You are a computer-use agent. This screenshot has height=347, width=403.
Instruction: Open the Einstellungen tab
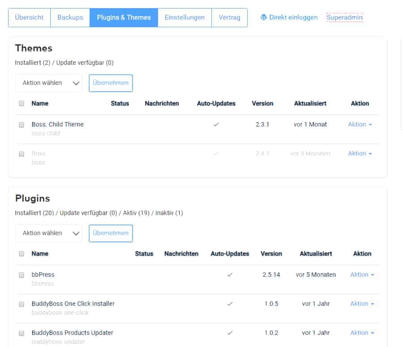click(184, 17)
